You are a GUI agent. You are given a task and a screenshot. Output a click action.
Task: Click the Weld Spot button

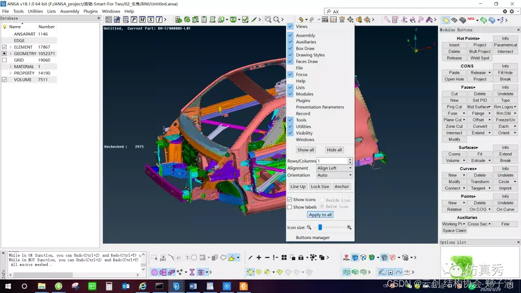[x=480, y=58]
